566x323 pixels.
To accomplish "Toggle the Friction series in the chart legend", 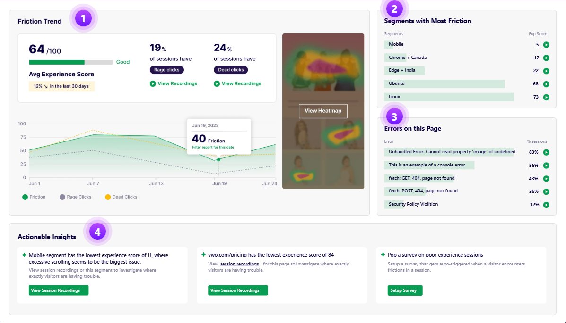I will click(x=34, y=197).
